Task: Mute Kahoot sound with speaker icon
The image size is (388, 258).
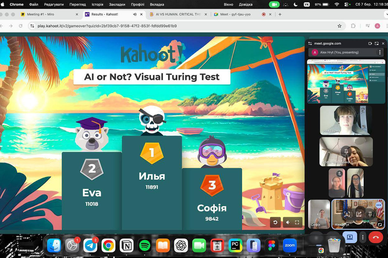Action: 288,222
